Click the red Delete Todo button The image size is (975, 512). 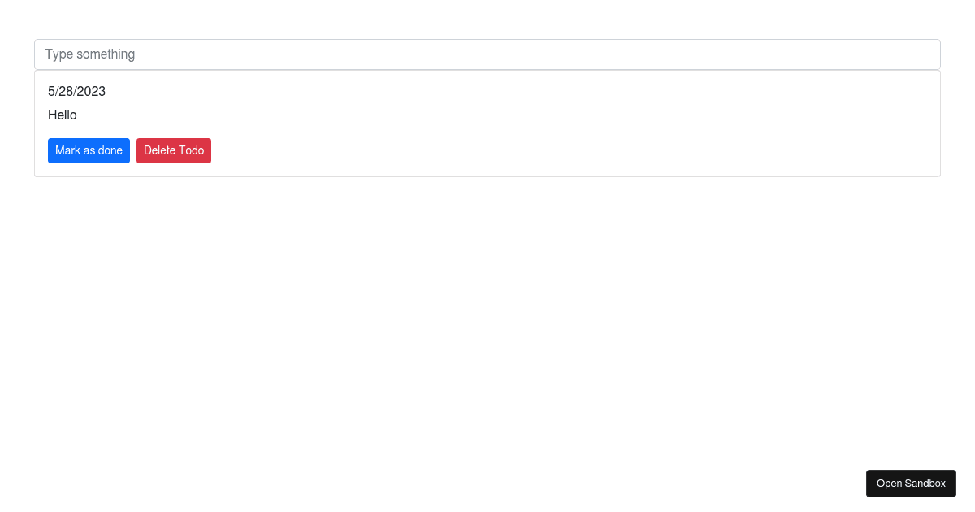tap(174, 150)
